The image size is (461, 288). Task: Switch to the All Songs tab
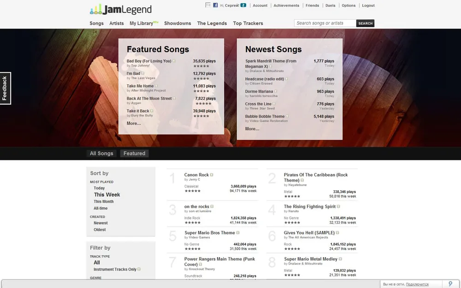(101, 153)
